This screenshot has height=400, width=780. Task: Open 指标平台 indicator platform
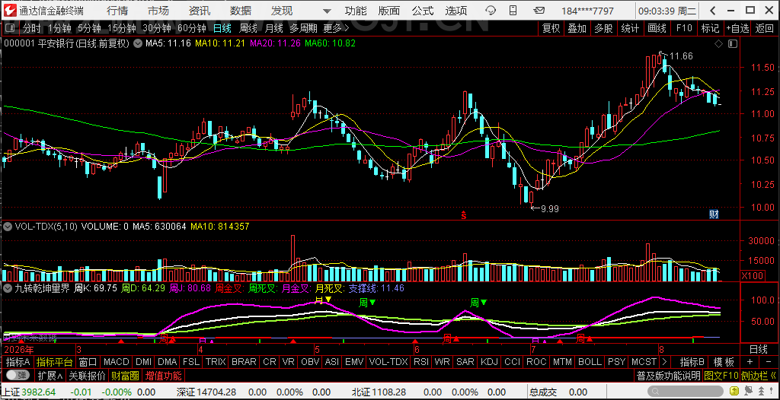[54, 362]
